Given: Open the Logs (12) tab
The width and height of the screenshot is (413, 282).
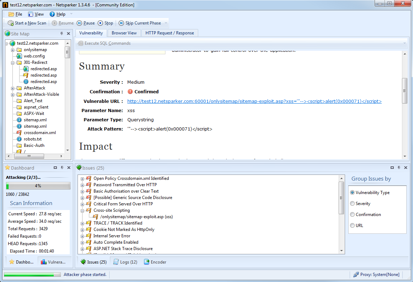Looking at the screenshot, I should [125, 262].
